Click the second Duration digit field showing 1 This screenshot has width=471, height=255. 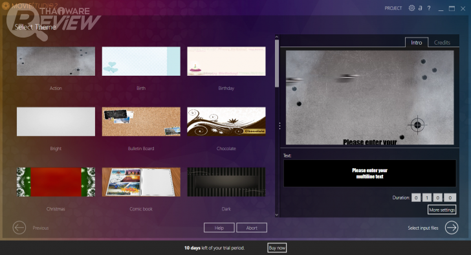pyautogui.click(x=427, y=197)
